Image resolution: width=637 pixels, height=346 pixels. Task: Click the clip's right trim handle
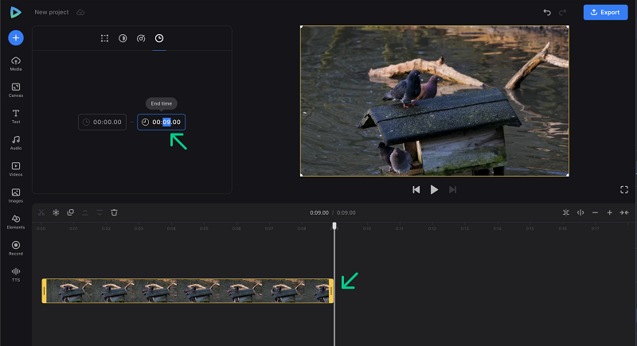331,291
